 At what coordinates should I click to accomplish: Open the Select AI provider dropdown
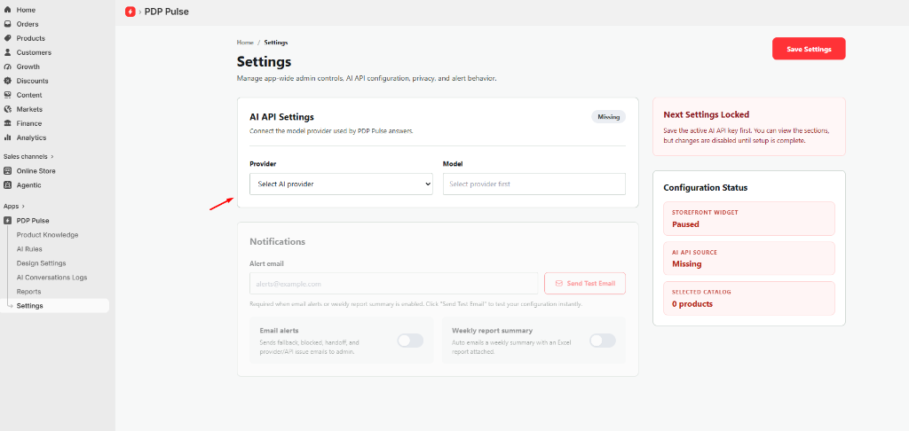point(341,184)
